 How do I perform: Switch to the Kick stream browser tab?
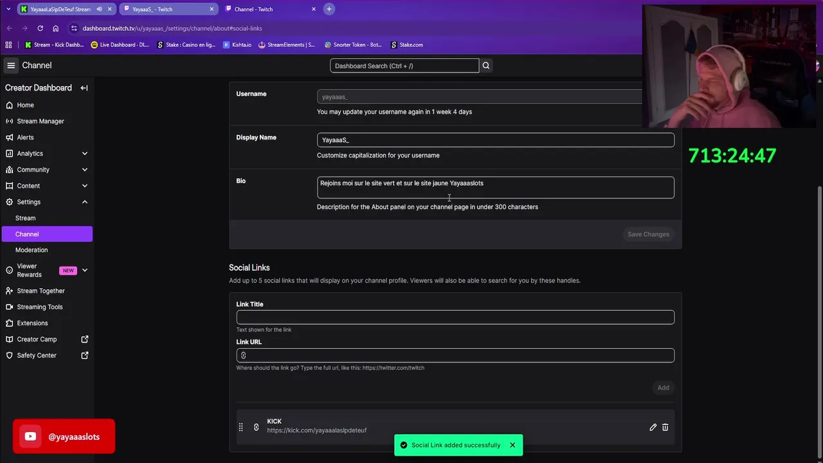pyautogui.click(x=61, y=9)
